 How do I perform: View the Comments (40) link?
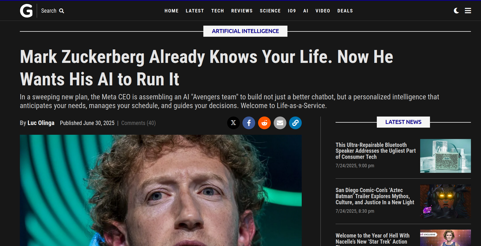tap(138, 123)
